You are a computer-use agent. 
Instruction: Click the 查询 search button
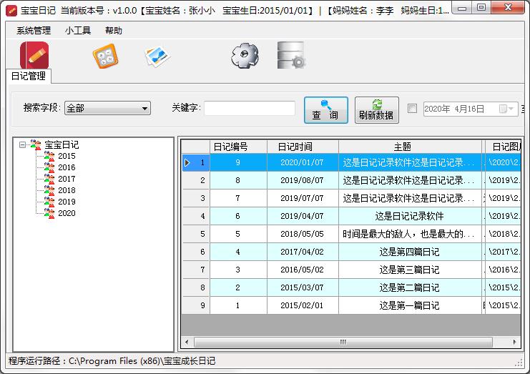(x=326, y=110)
